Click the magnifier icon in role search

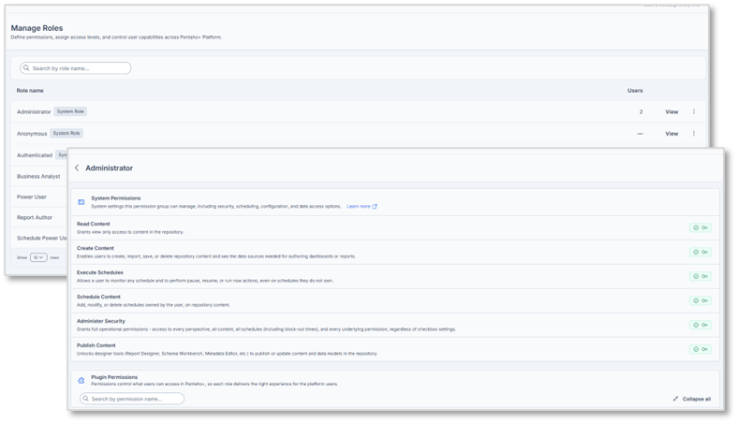26,68
